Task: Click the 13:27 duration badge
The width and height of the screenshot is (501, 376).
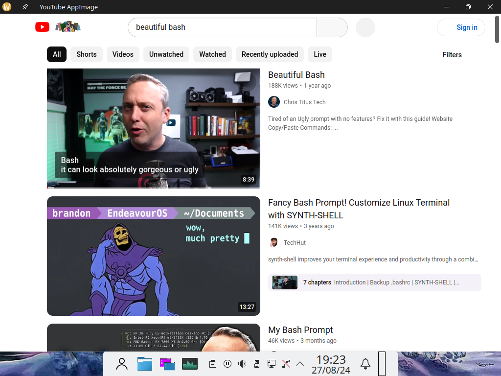Action: 247,307
